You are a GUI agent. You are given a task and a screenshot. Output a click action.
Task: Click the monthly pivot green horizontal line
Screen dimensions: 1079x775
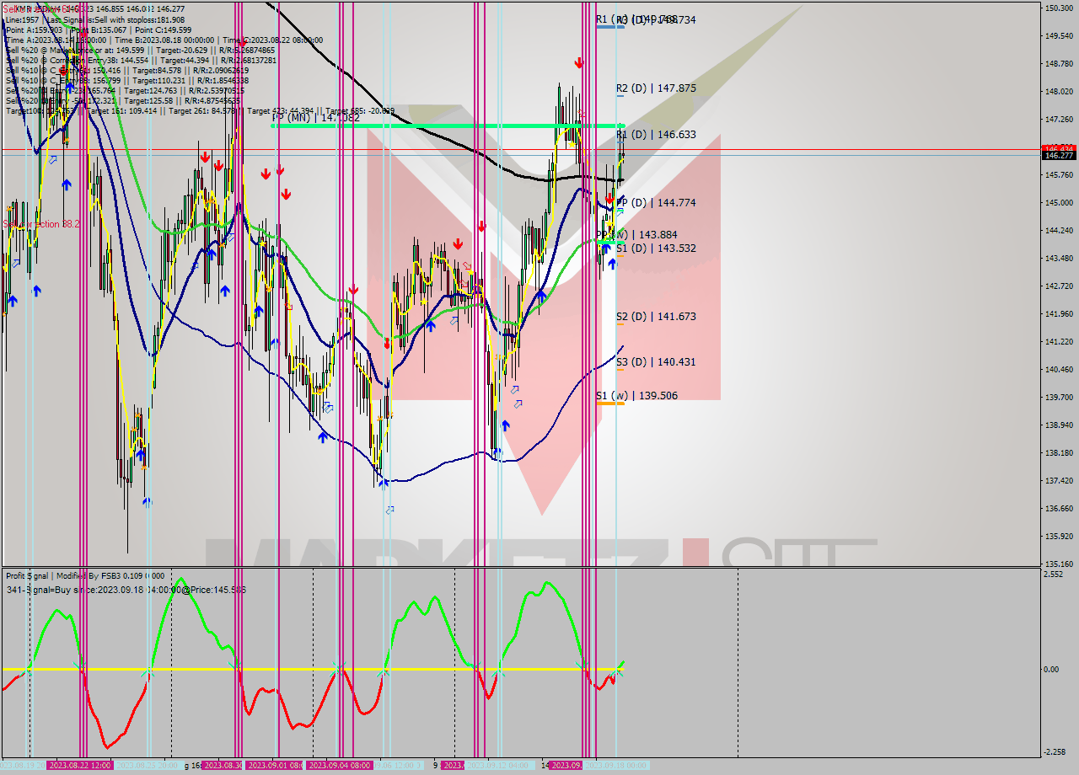[447, 126]
